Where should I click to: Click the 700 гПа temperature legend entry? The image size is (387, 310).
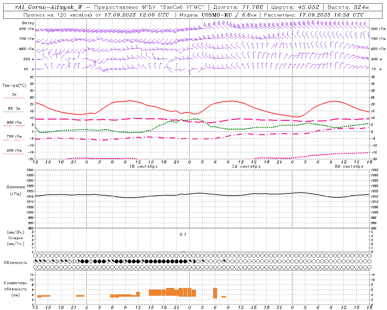point(14,137)
